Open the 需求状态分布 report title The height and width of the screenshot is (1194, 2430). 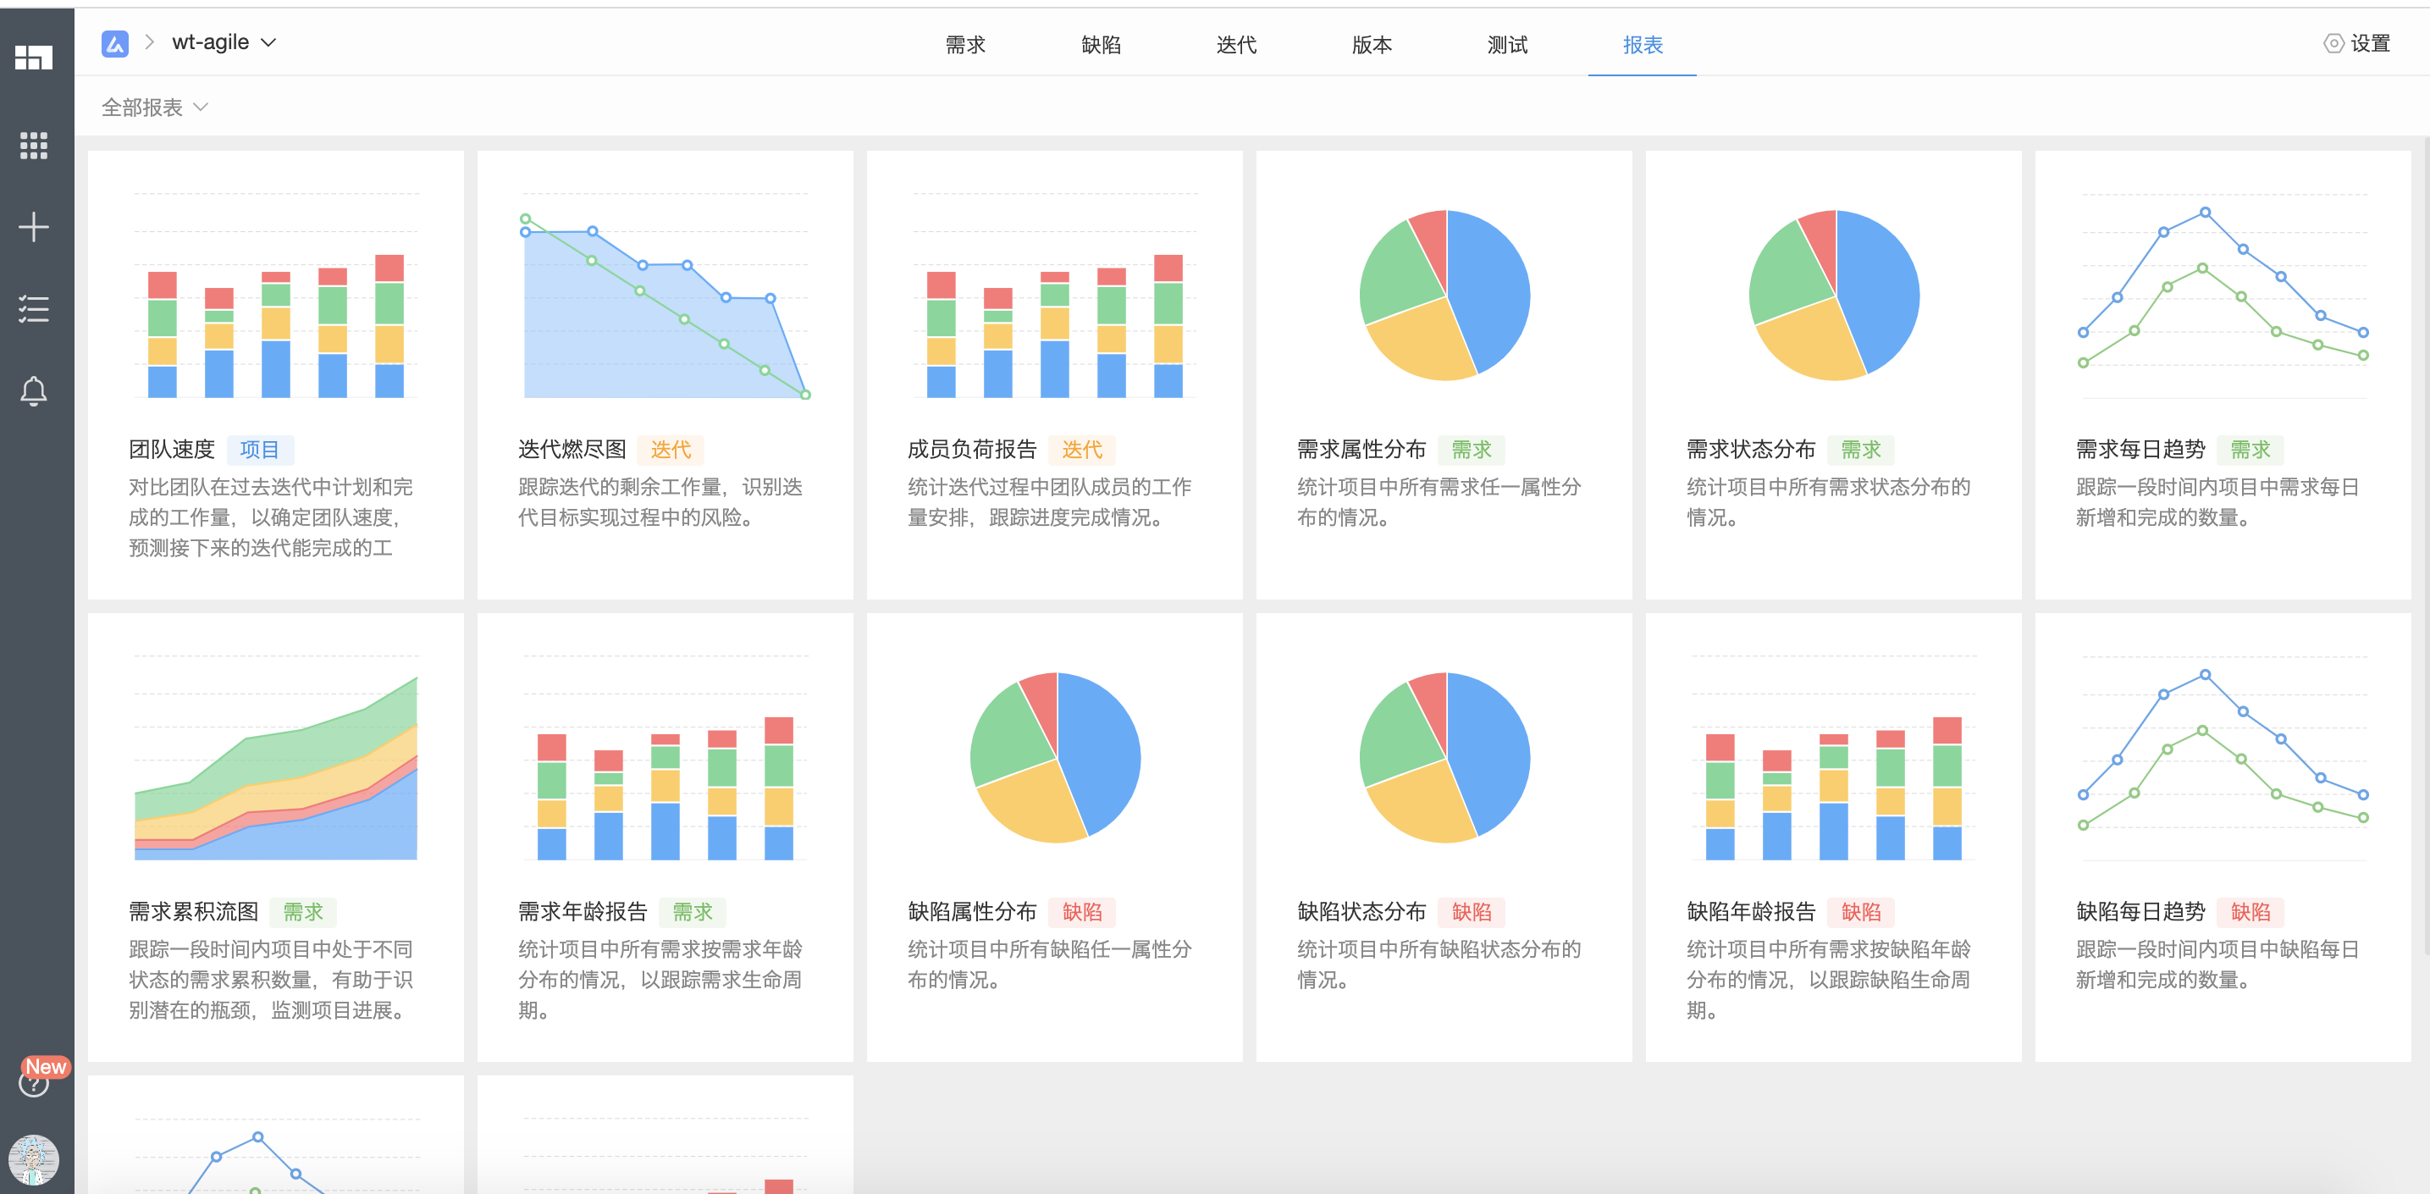[x=1752, y=449]
